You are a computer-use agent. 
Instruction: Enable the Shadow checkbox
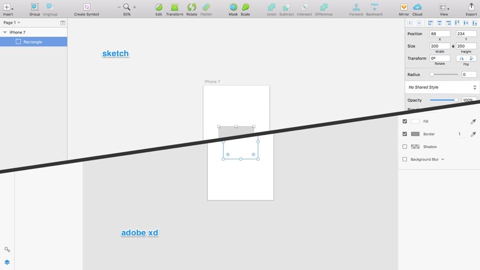tap(405, 147)
